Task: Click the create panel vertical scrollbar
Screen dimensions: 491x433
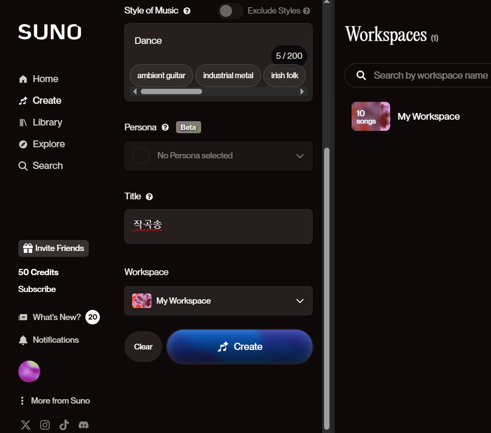Action: (x=327, y=288)
